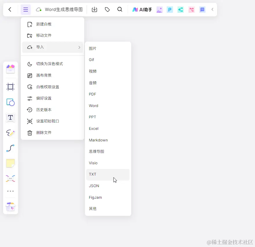Screen dimensions: 255x247
Task: Import 音频 file
Action: tap(108, 83)
